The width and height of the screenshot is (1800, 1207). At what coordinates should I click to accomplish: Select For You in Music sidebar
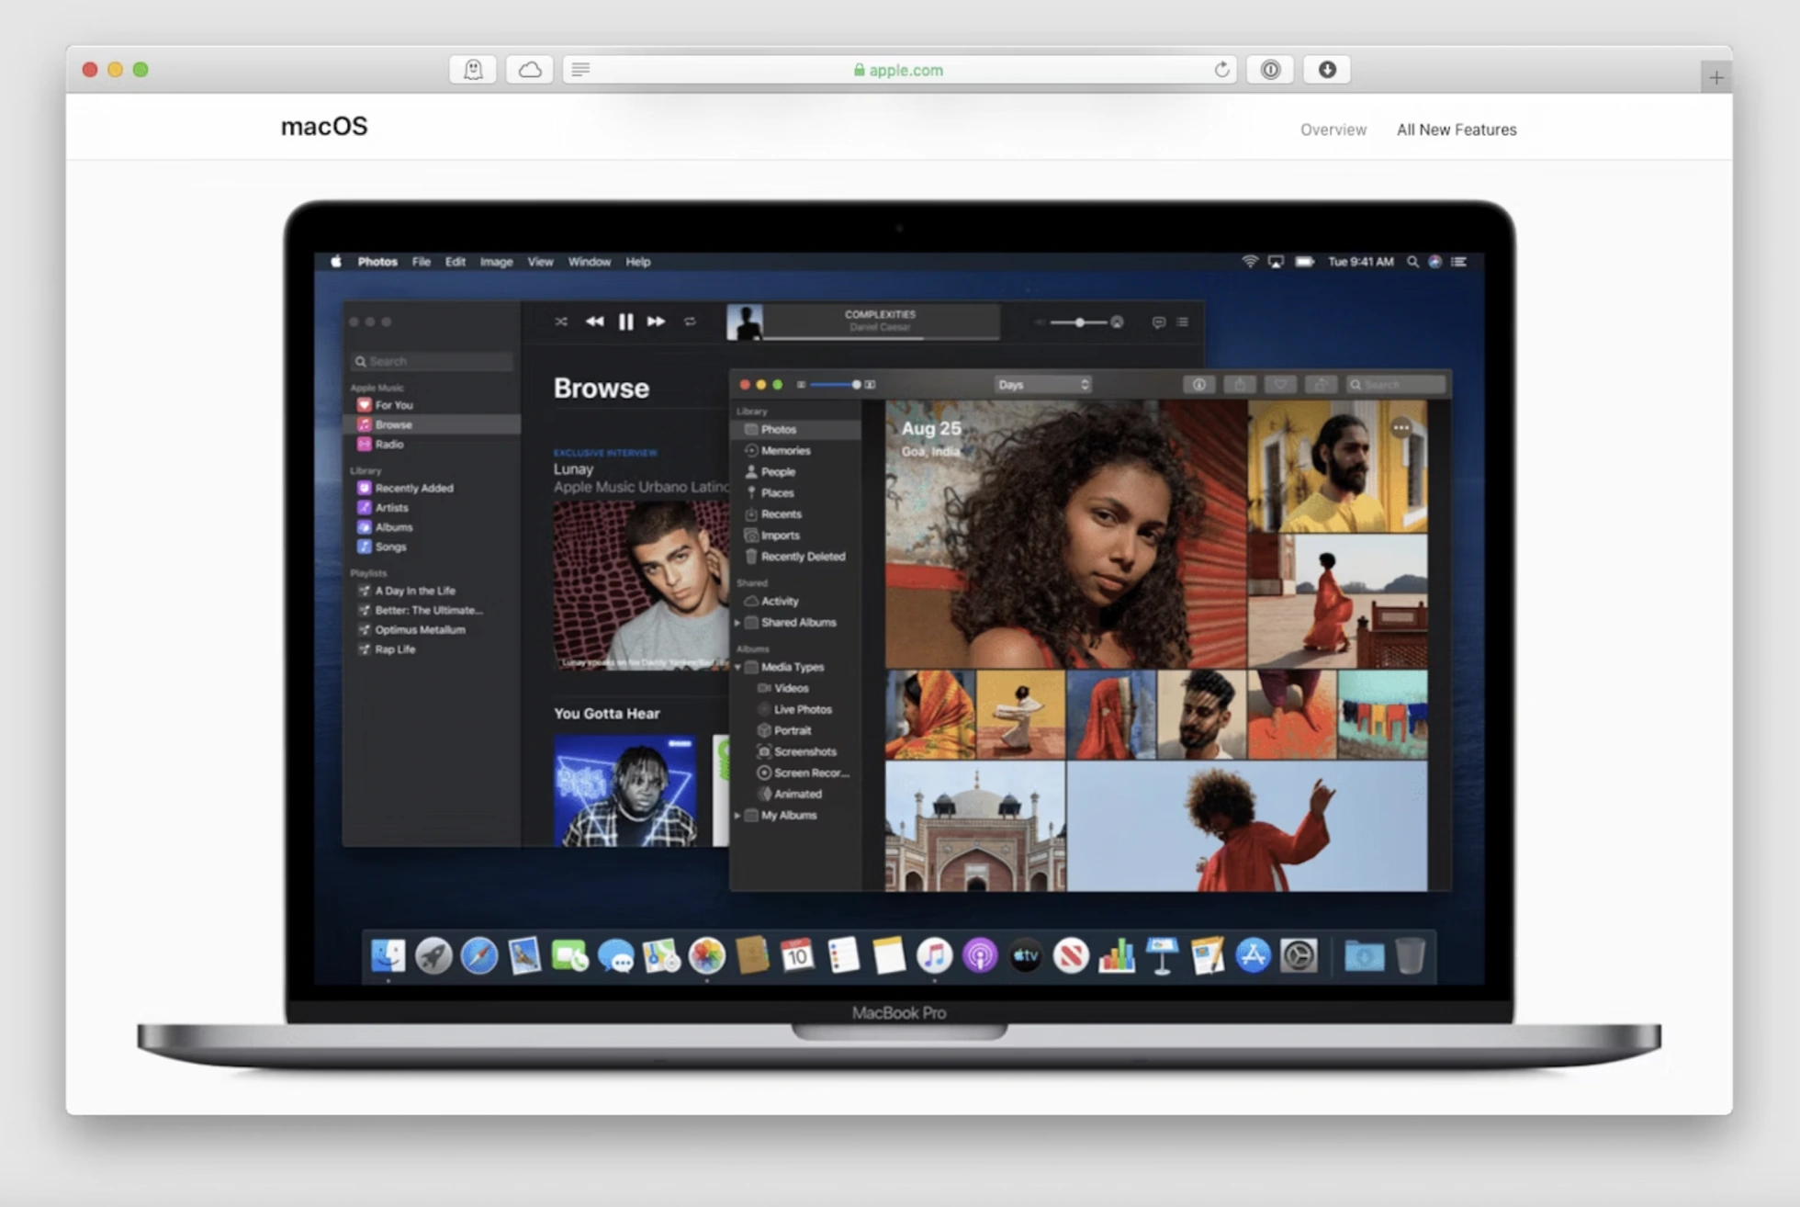[432, 405]
